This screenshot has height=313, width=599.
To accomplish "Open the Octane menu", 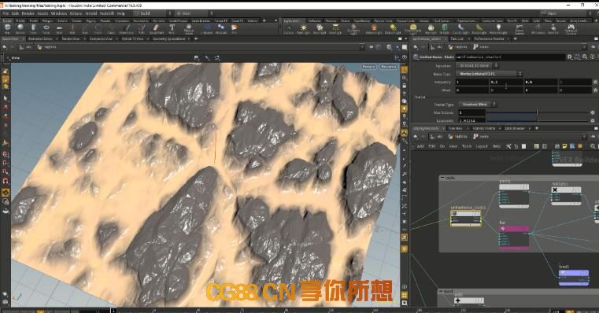I will pyautogui.click(x=76, y=13).
